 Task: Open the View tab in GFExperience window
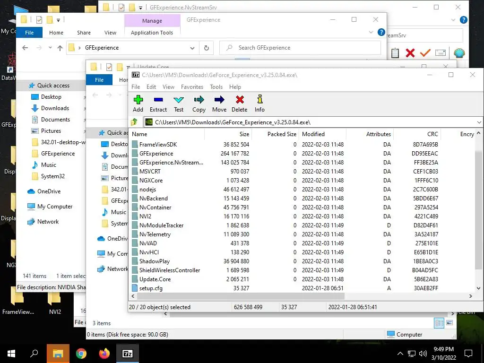(110, 33)
